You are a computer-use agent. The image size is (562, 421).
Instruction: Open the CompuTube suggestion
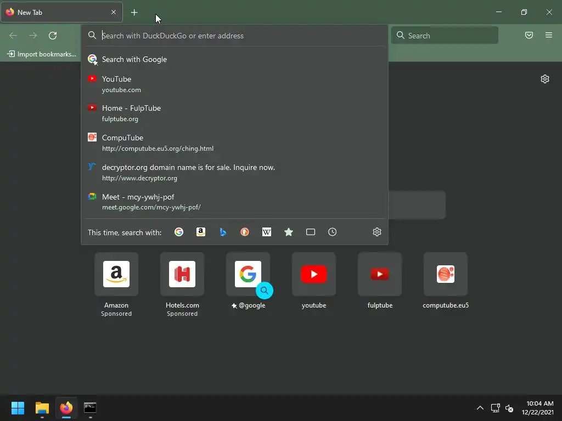235,143
